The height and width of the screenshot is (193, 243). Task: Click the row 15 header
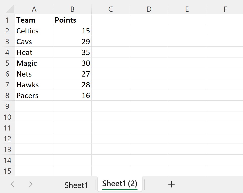click(x=7, y=171)
